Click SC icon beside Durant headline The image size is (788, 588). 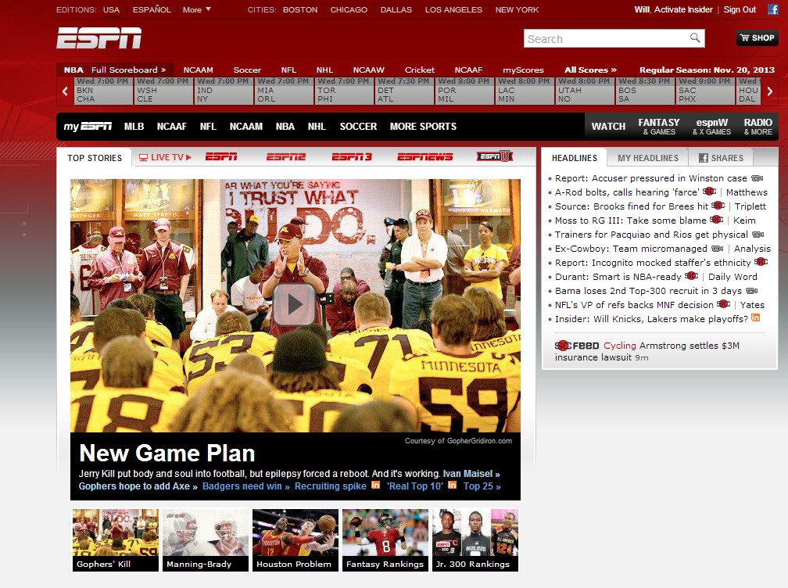(x=692, y=276)
